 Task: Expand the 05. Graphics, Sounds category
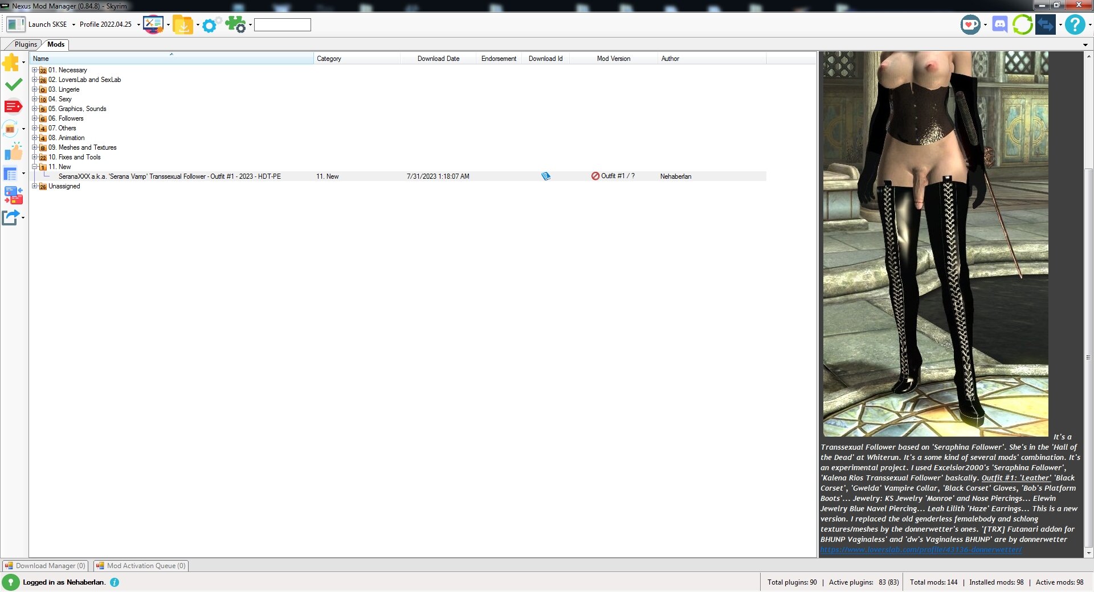point(35,109)
